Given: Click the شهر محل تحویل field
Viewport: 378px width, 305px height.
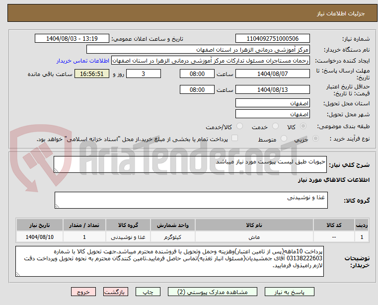Looking at the screenshot, I should pyautogui.click(x=272, y=114).
